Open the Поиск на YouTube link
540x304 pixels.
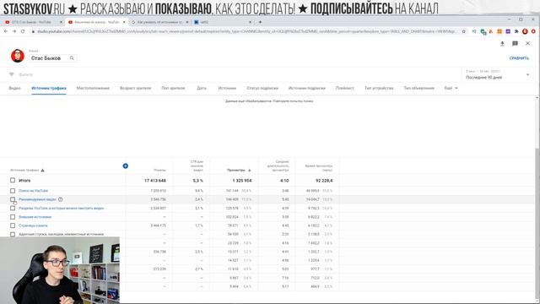click(34, 191)
